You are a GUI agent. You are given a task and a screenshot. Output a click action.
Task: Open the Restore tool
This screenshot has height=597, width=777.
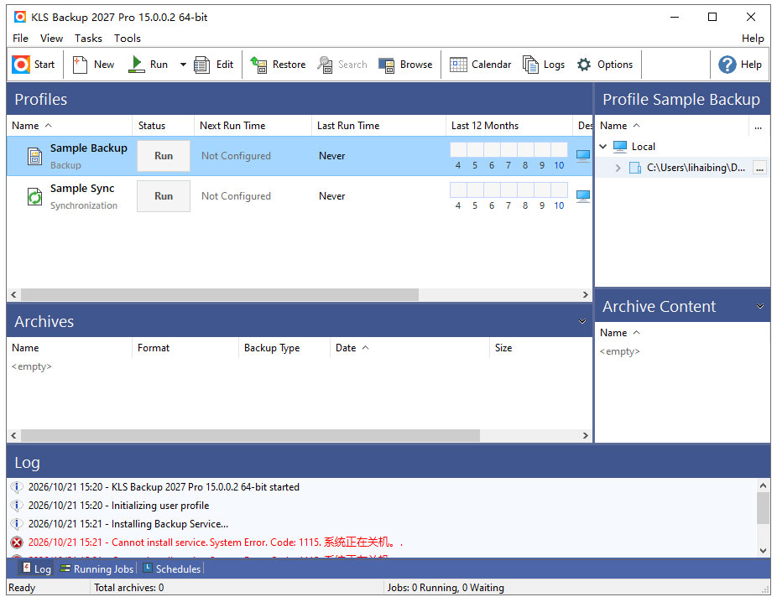[x=278, y=65]
